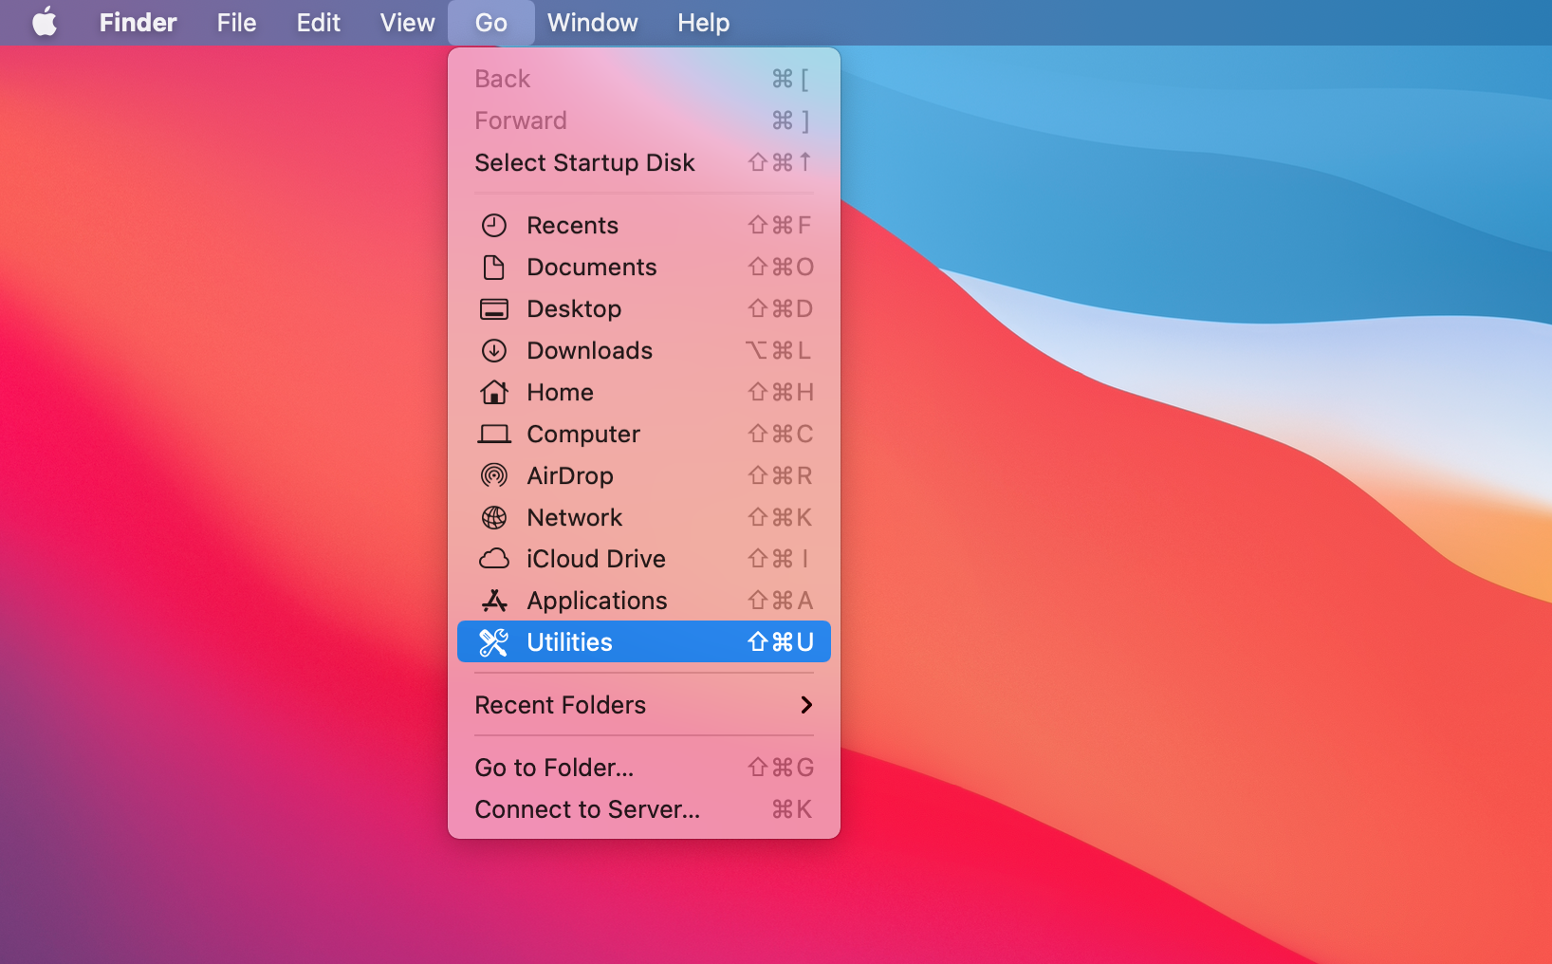
Task: Open the highlighted Utilities item
Action: click(x=644, y=642)
